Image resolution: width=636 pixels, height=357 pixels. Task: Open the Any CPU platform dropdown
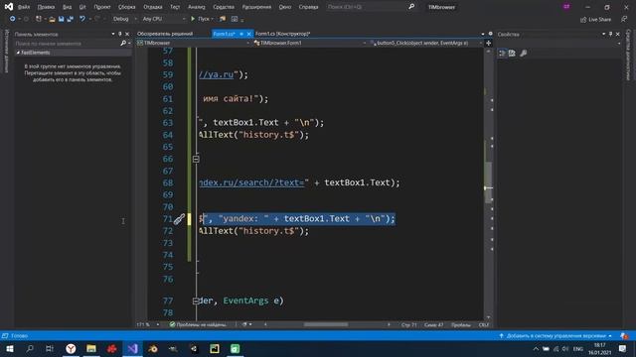point(163,19)
